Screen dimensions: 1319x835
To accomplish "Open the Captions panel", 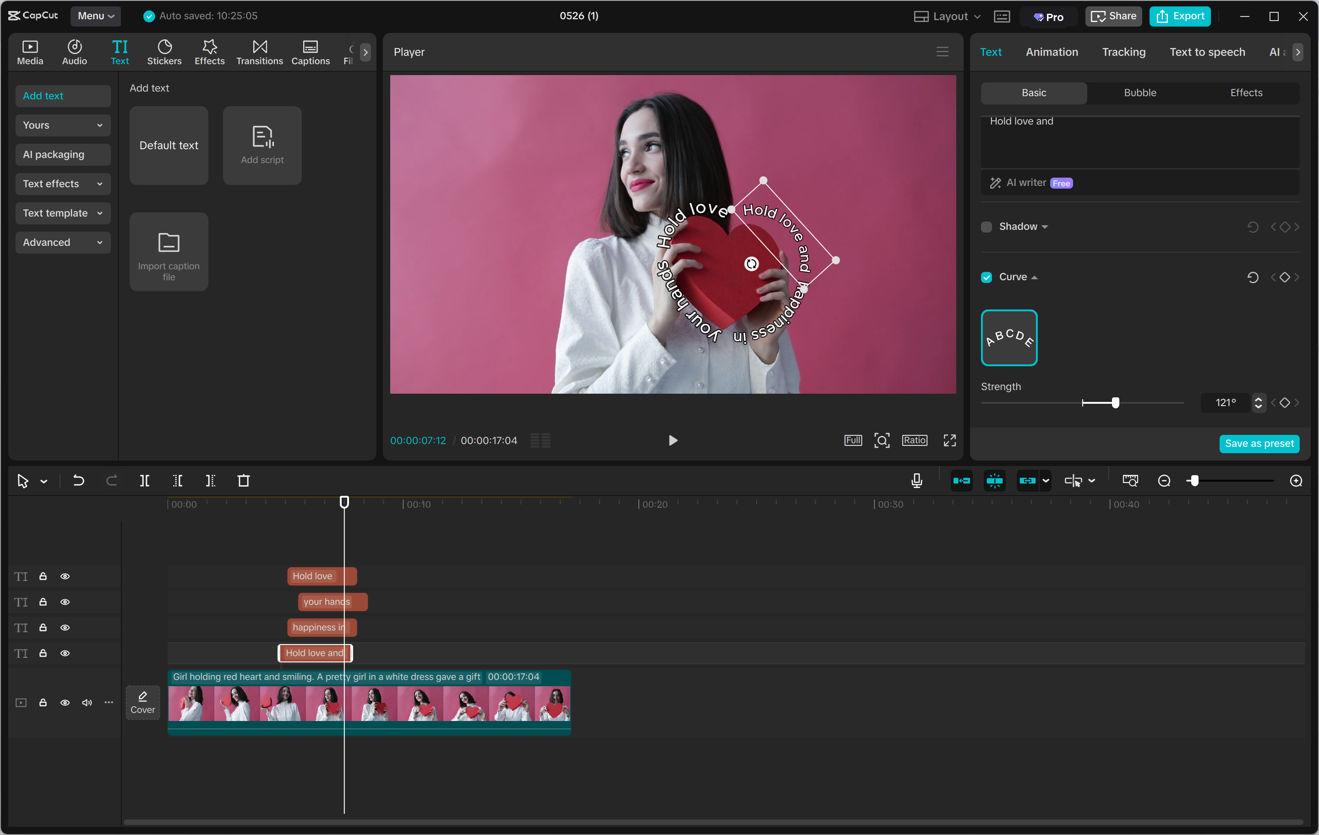I will click(310, 51).
